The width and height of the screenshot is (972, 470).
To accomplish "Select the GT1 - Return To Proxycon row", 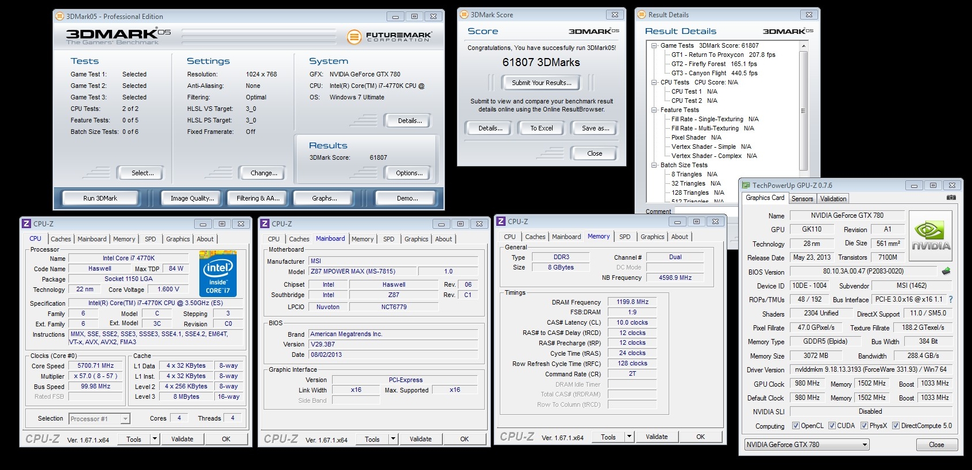I will coord(723,55).
